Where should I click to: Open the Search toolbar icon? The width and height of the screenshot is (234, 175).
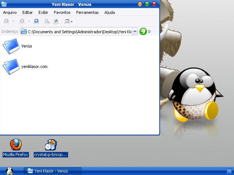(47, 22)
